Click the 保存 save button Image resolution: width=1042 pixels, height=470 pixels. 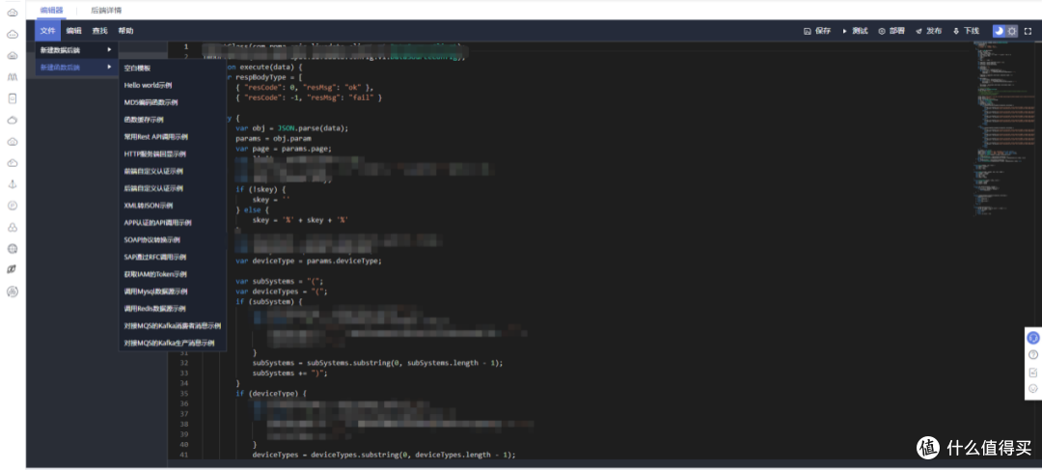[x=817, y=31]
